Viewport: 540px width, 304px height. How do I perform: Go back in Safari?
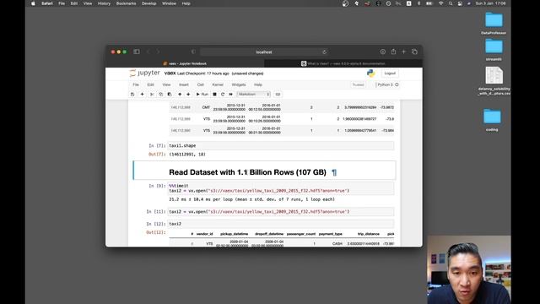[x=148, y=52]
